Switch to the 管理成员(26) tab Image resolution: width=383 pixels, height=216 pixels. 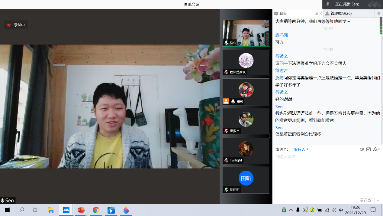point(341,14)
